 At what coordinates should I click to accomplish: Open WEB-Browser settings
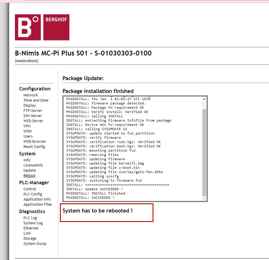click(35, 142)
